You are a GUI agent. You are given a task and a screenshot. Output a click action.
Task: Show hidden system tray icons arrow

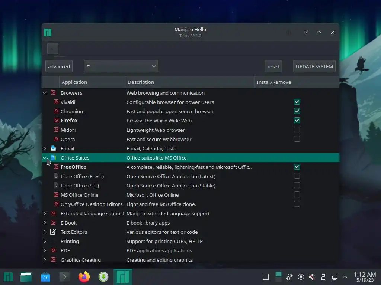[345, 277]
